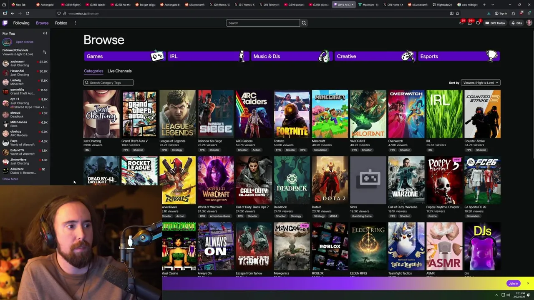Open the Just Chatting category cover
Screen dimensions: 534x300
pyautogui.click(x=101, y=114)
